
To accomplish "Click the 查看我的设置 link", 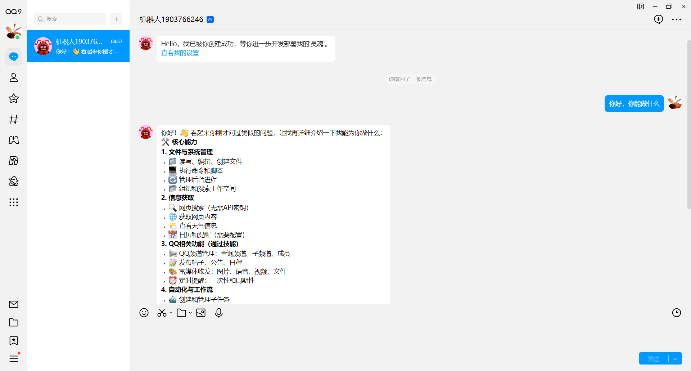I will 180,53.
